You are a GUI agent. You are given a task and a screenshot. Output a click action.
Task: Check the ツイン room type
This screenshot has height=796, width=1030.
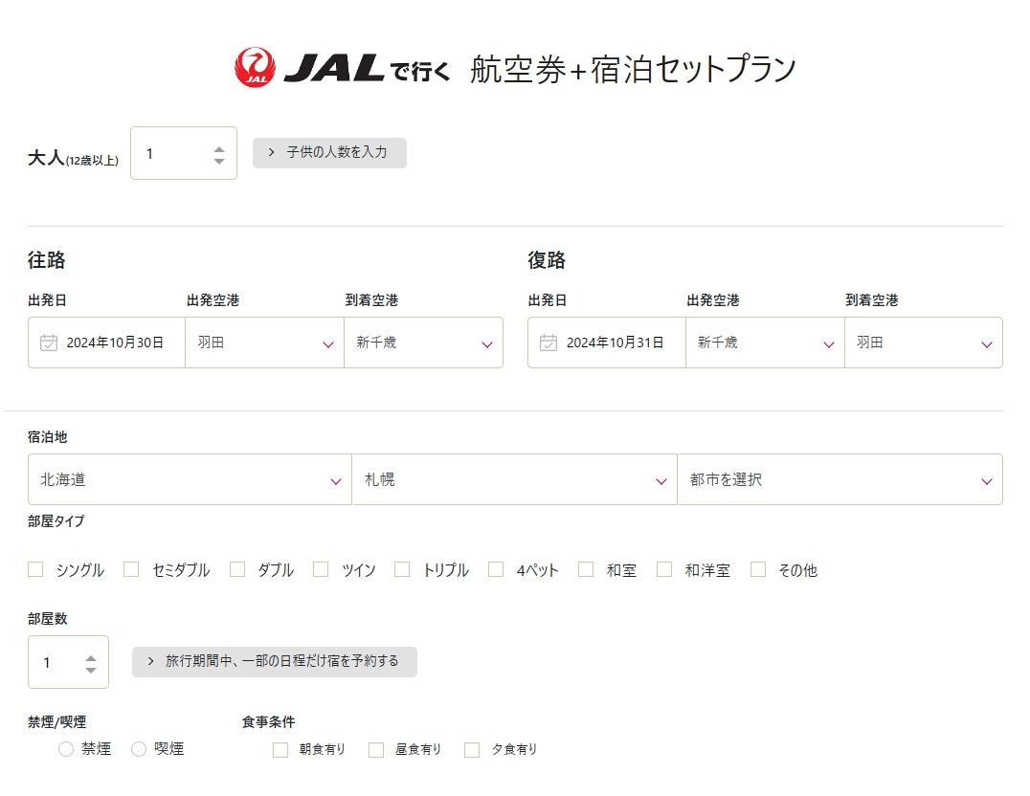321,569
